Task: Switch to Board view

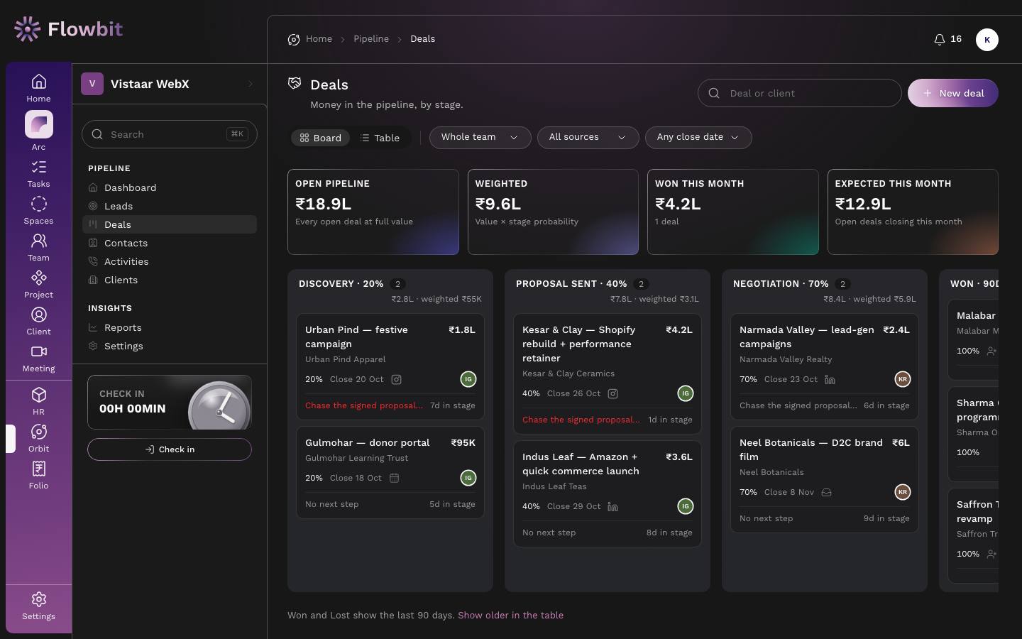Action: point(320,138)
